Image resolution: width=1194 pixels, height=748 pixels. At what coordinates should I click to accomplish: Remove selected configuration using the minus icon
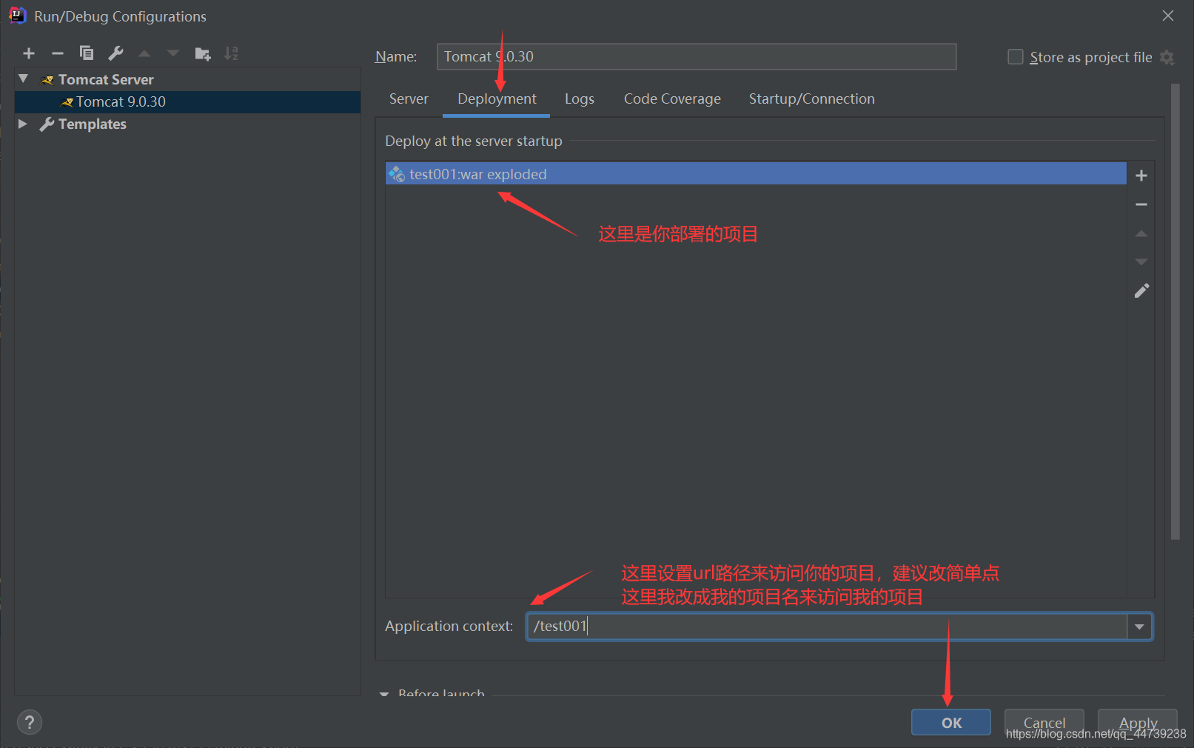coord(58,53)
